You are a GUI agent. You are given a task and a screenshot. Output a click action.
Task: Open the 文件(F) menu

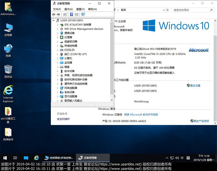(57, 9)
